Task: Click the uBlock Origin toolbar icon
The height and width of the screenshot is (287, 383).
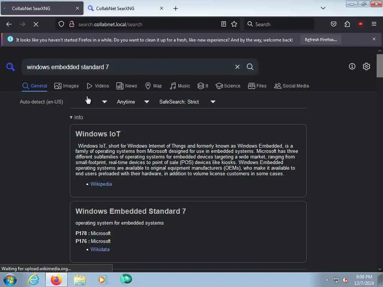Action: coord(361,24)
